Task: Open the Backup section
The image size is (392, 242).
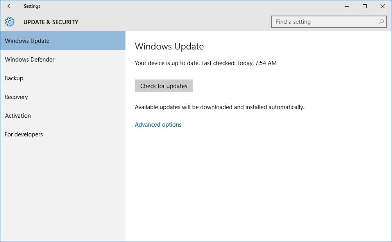Action: pyautogui.click(x=14, y=78)
